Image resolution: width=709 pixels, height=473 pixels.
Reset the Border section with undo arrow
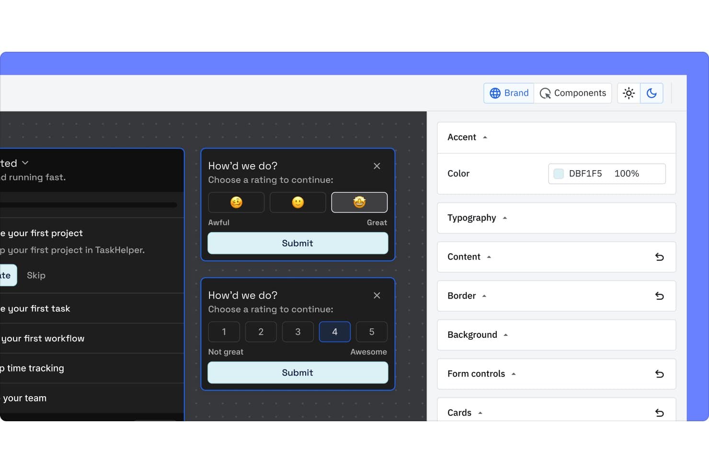(659, 296)
